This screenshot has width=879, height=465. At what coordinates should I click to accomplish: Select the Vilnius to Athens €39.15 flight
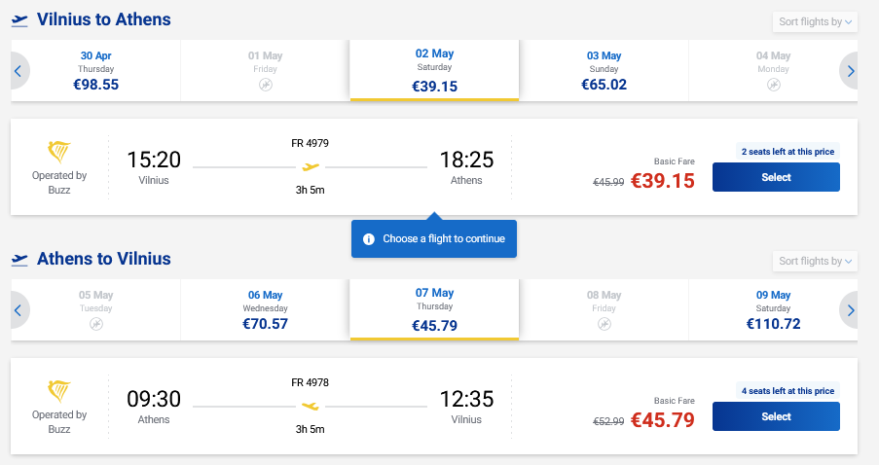click(x=776, y=177)
